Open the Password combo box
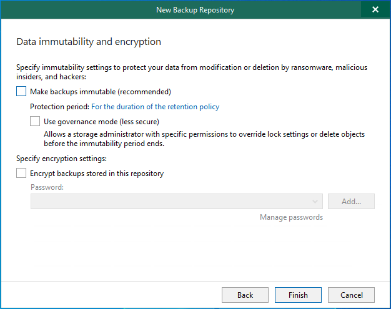391x309 pixels. [x=175, y=201]
